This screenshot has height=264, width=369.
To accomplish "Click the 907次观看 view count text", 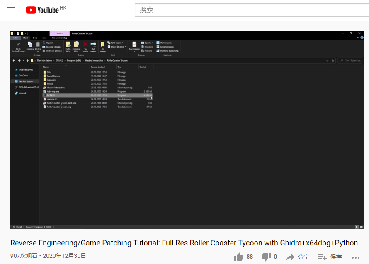I will pyautogui.click(x=24, y=256).
